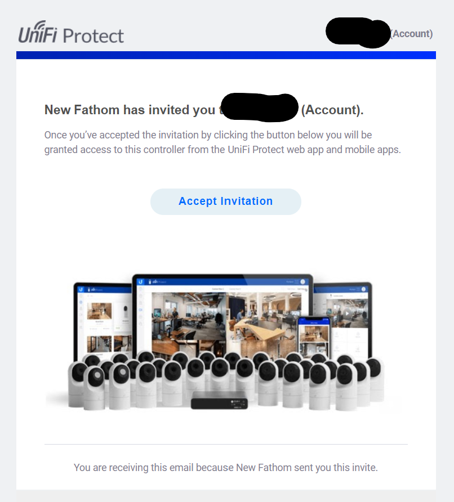Click the (Account) text in the top header
The width and height of the screenshot is (454, 502).
(411, 34)
